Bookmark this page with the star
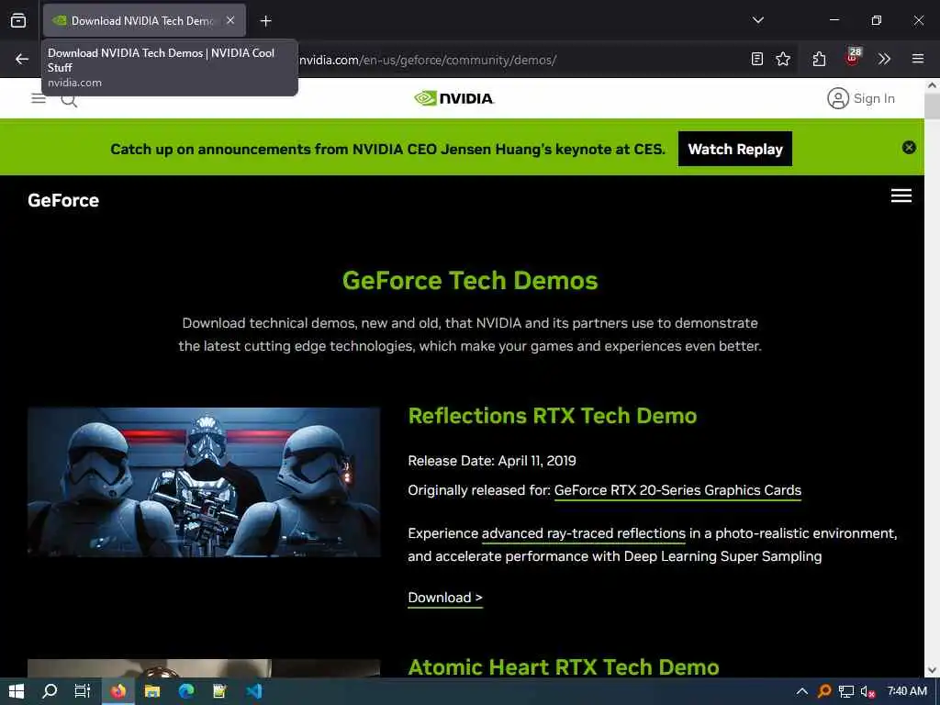Image resolution: width=940 pixels, height=705 pixels. pyautogui.click(x=783, y=59)
